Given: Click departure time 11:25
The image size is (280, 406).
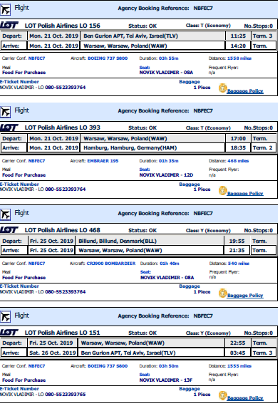Looking at the screenshot, I should (x=238, y=36).
